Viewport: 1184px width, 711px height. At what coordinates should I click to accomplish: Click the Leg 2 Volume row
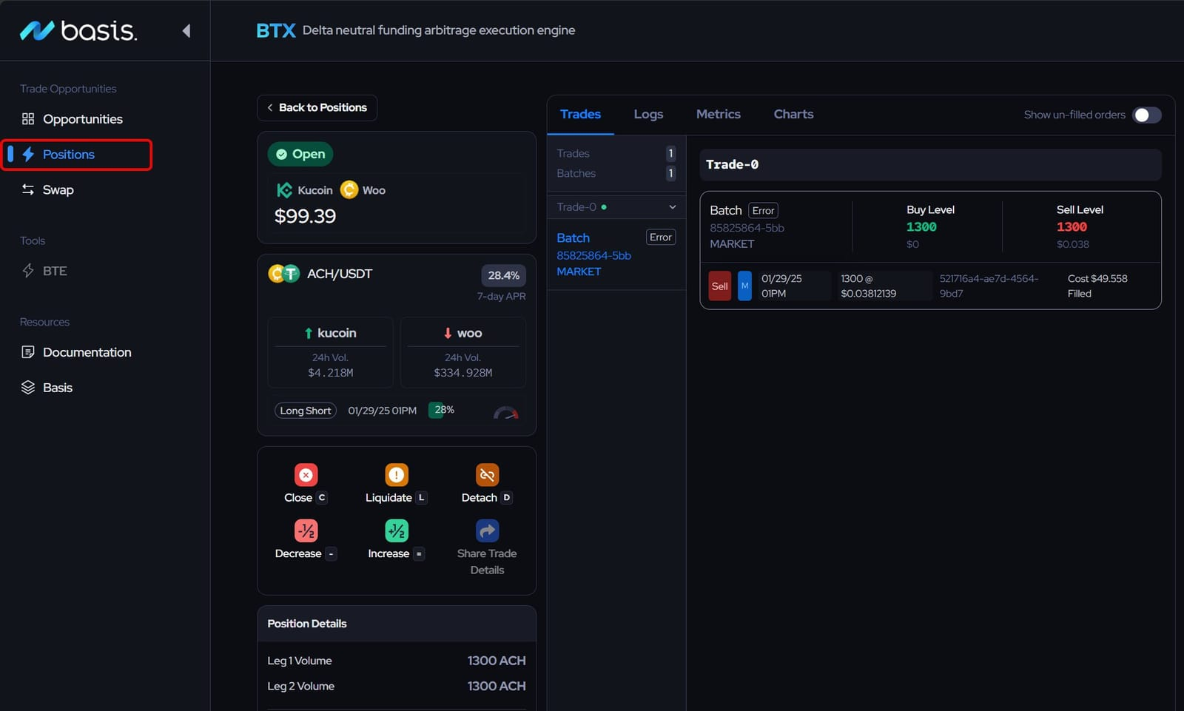click(x=397, y=687)
